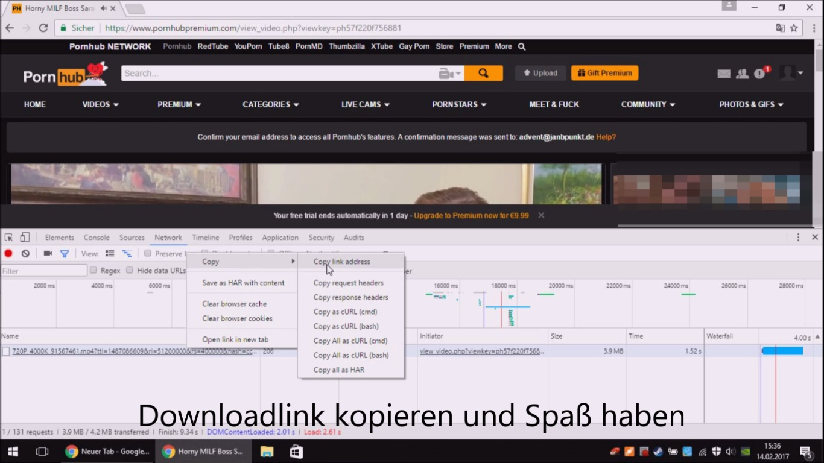Toggle the network filter funnel icon

coord(65,254)
